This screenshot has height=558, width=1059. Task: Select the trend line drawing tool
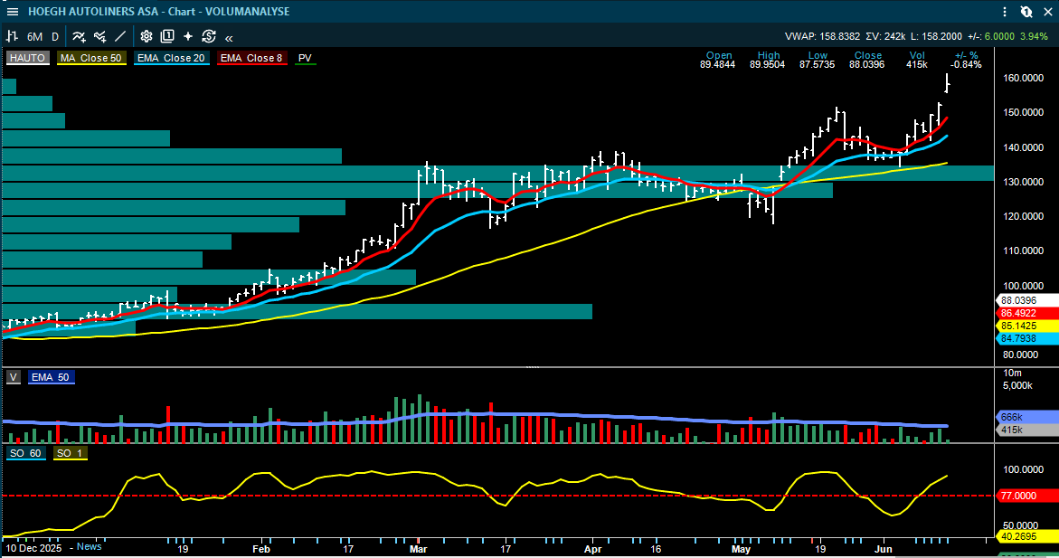tap(120, 36)
